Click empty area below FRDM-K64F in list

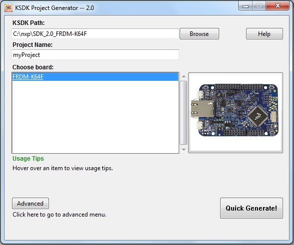tap(95, 117)
